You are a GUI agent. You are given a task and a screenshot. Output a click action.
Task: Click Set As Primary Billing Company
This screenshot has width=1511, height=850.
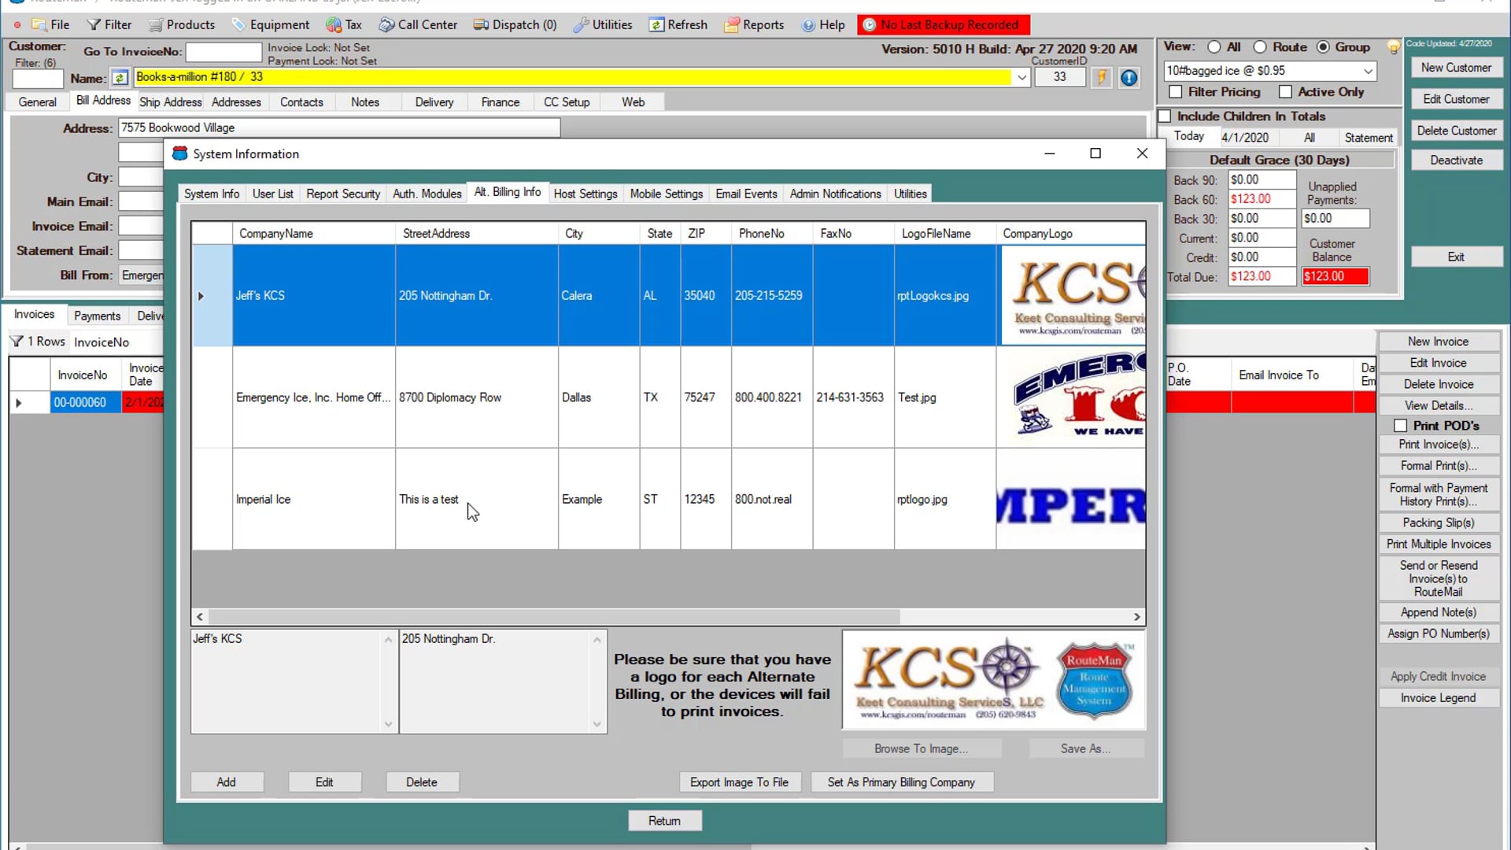901,782
